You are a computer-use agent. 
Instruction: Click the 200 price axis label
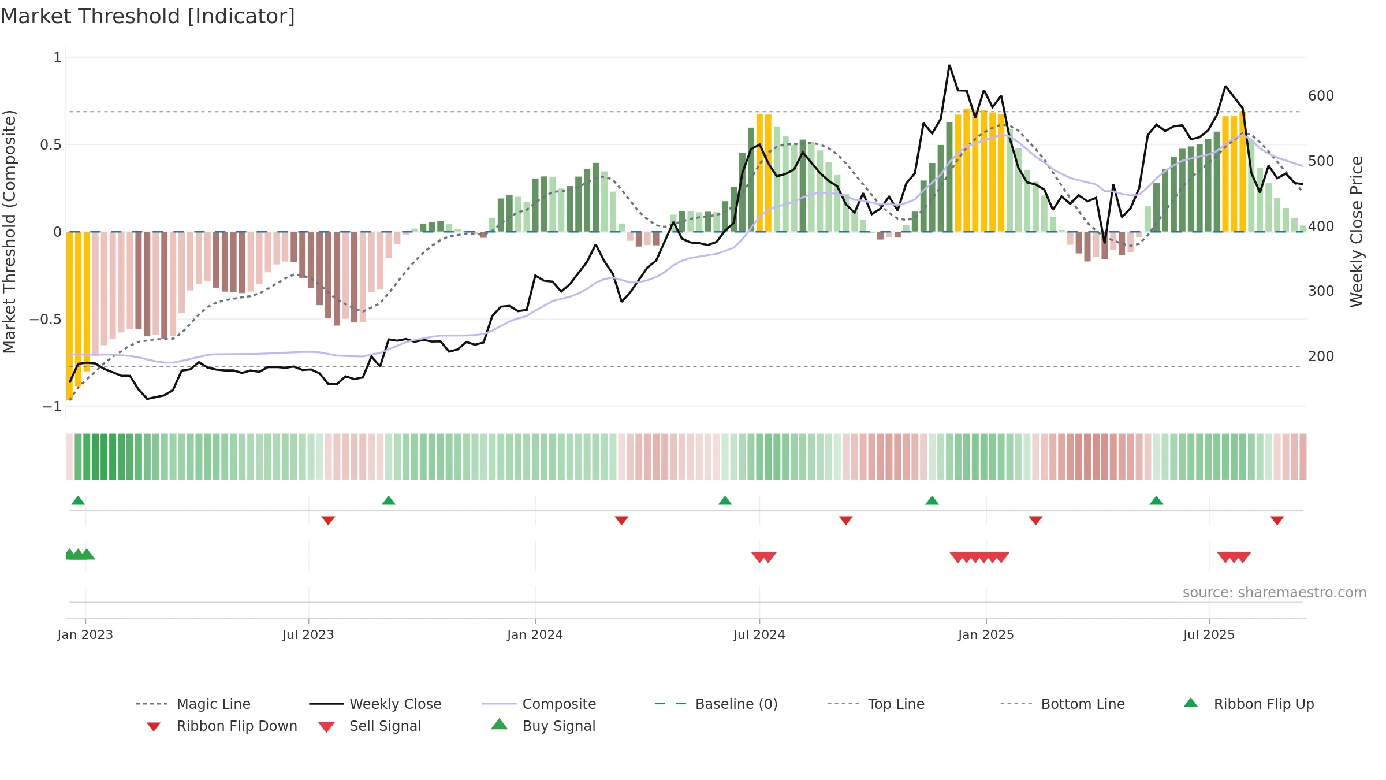coord(1321,356)
